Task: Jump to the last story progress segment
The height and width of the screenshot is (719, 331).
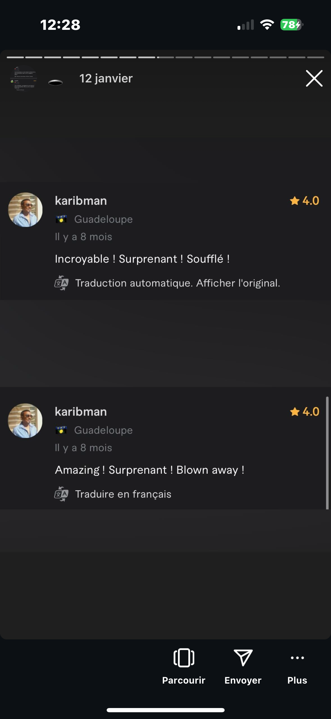Action: pos(316,57)
